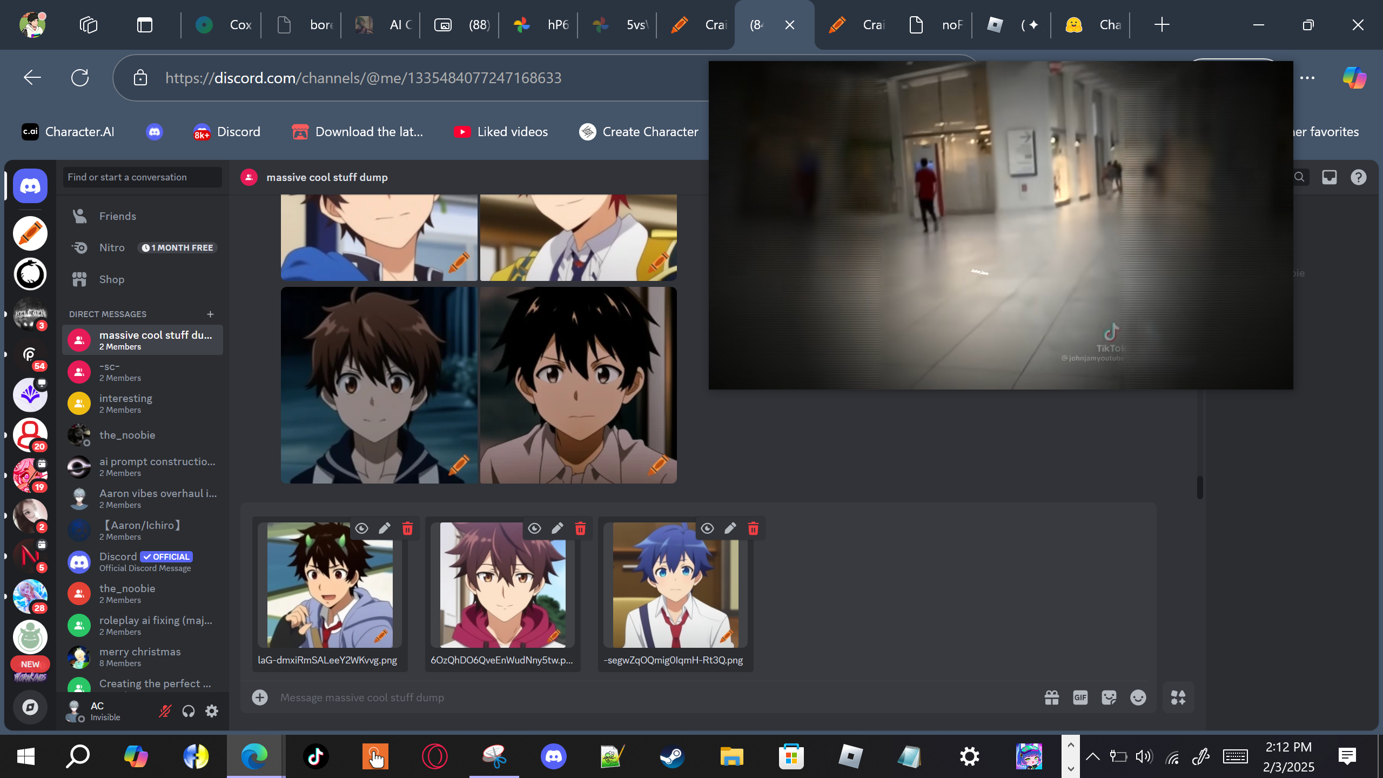This screenshot has height=778, width=1383.
Task: Open the gift Nitro icon
Action: [1051, 697]
